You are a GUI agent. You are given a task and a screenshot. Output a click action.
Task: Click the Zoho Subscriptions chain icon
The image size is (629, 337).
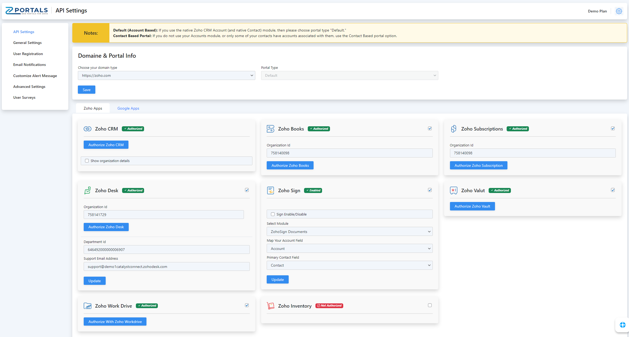pos(453,129)
